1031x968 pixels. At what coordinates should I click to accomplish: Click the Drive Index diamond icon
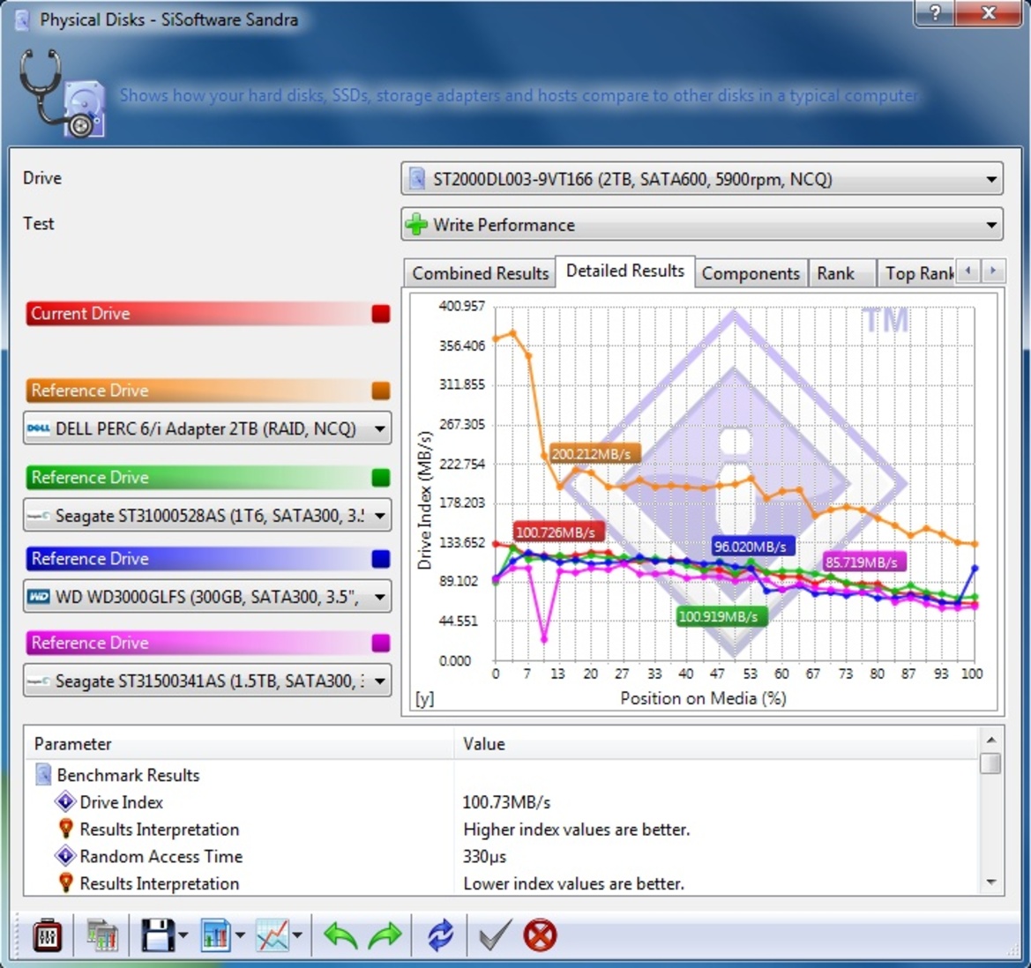click(x=65, y=801)
